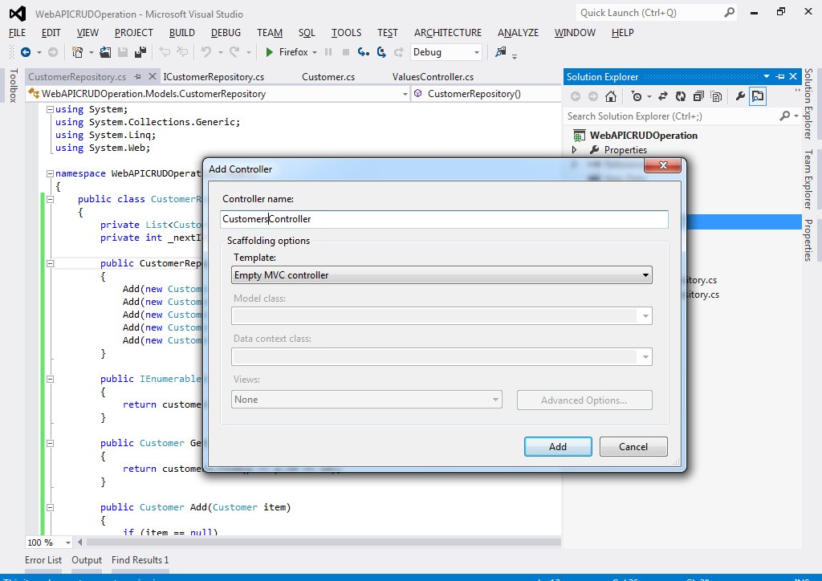This screenshot has width=822, height=581.
Task: Pin the Solution Explorer window
Action: (x=779, y=76)
